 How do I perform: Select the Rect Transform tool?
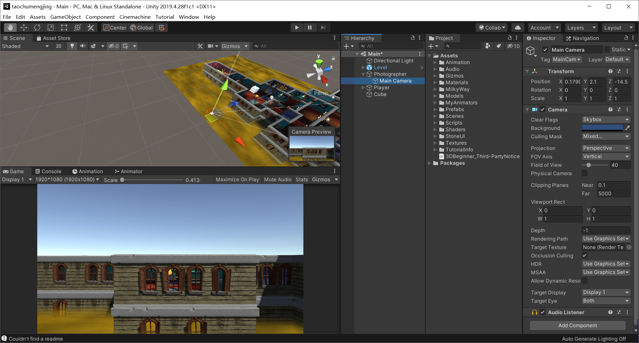pyautogui.click(x=64, y=28)
